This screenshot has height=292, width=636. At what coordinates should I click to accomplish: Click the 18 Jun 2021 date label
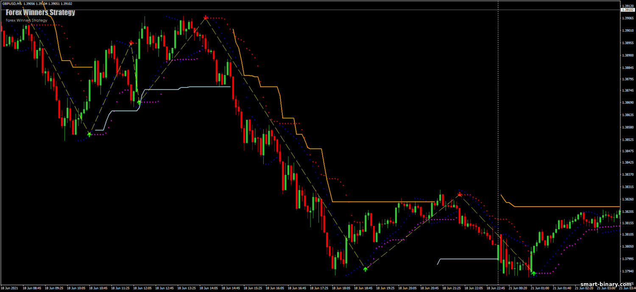click(10, 288)
